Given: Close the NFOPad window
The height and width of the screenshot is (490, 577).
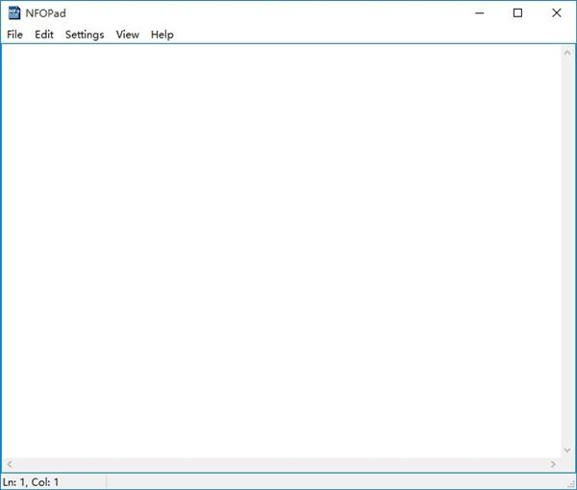Looking at the screenshot, I should [557, 12].
